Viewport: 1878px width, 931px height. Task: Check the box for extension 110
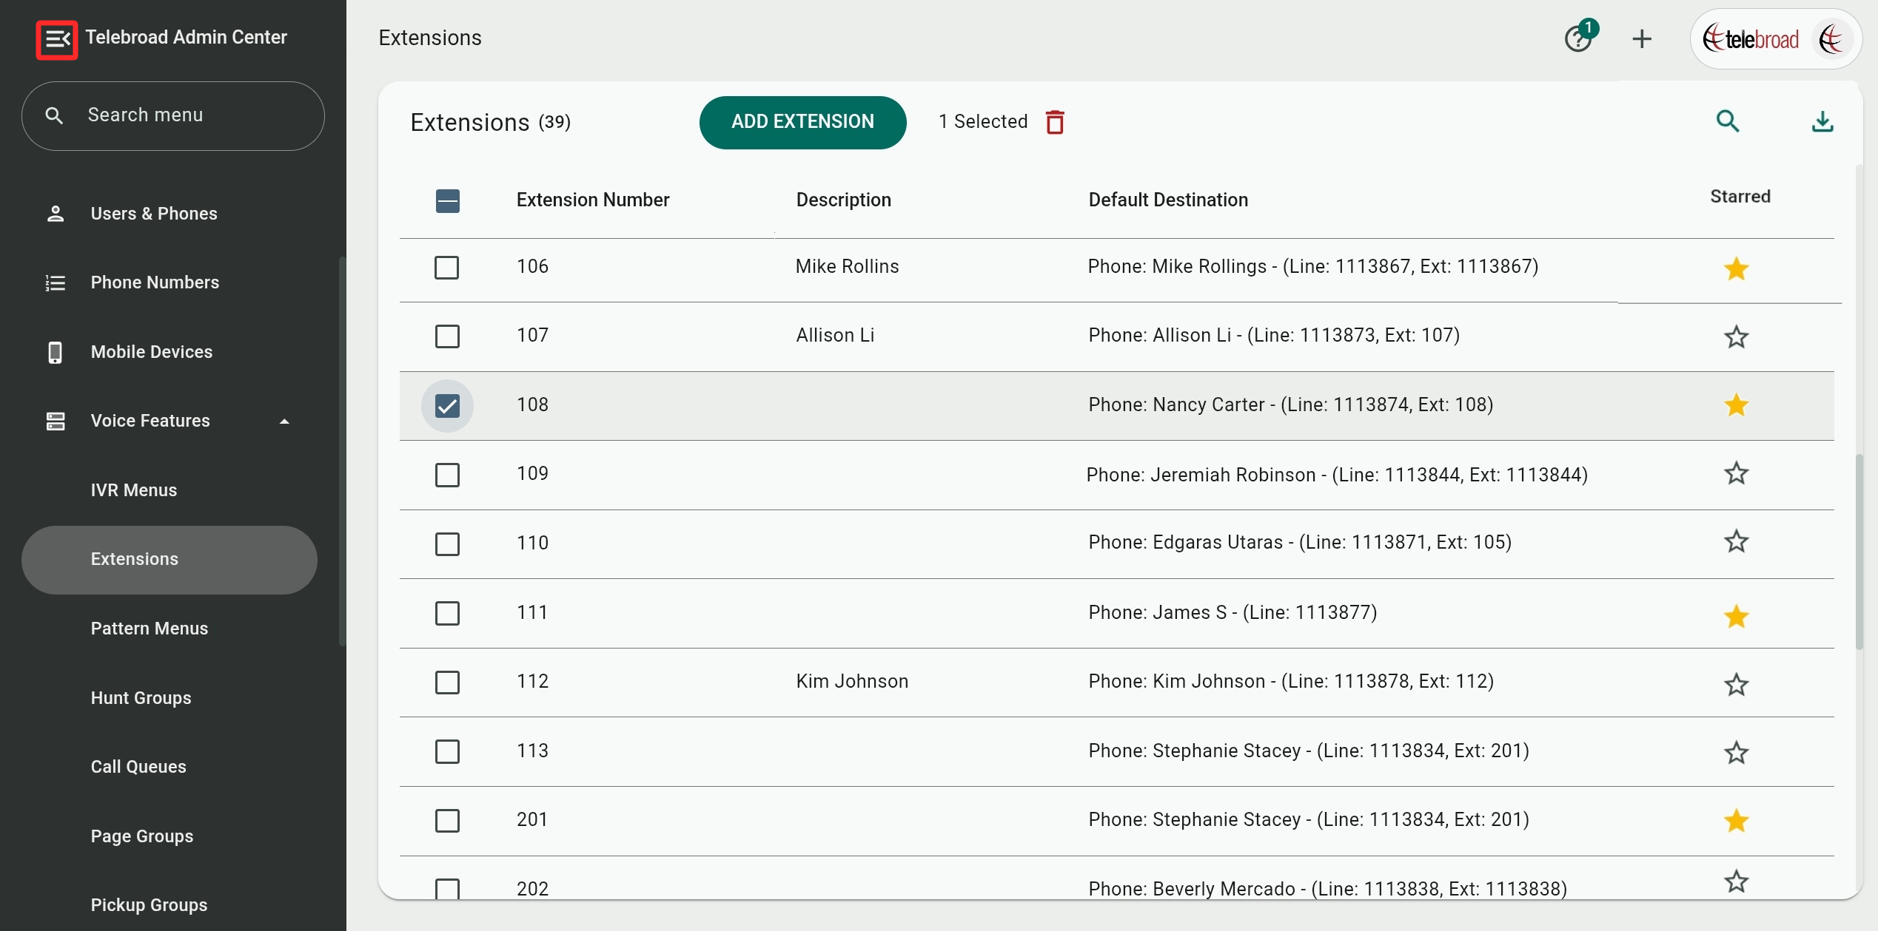(447, 544)
